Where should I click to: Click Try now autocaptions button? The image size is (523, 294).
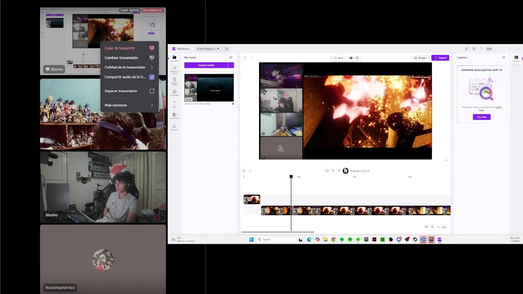click(482, 117)
